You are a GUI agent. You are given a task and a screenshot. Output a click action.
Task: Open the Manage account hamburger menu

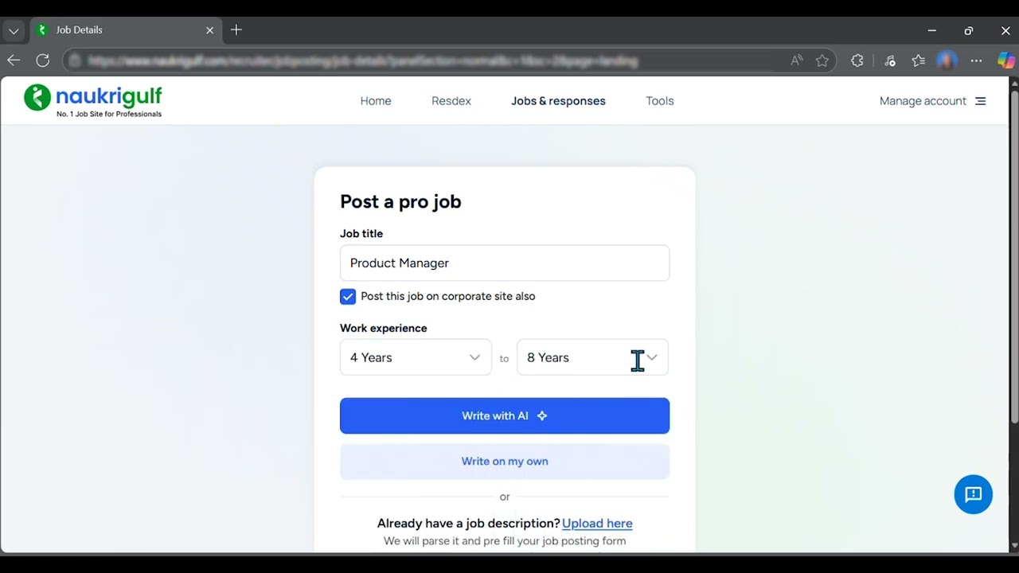[x=981, y=101]
